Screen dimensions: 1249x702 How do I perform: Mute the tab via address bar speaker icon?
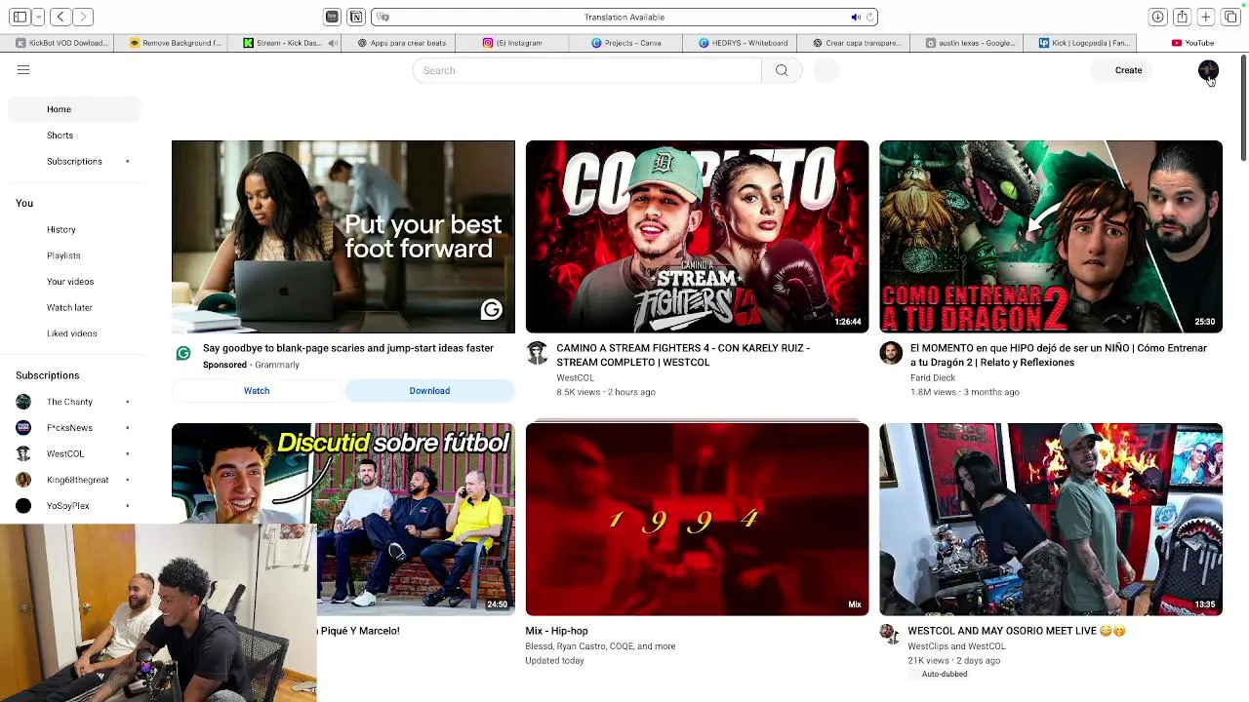tap(856, 17)
